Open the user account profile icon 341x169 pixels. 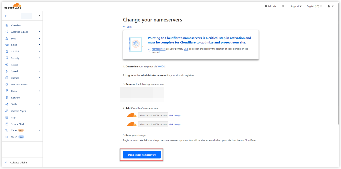pyautogui.click(x=329, y=6)
